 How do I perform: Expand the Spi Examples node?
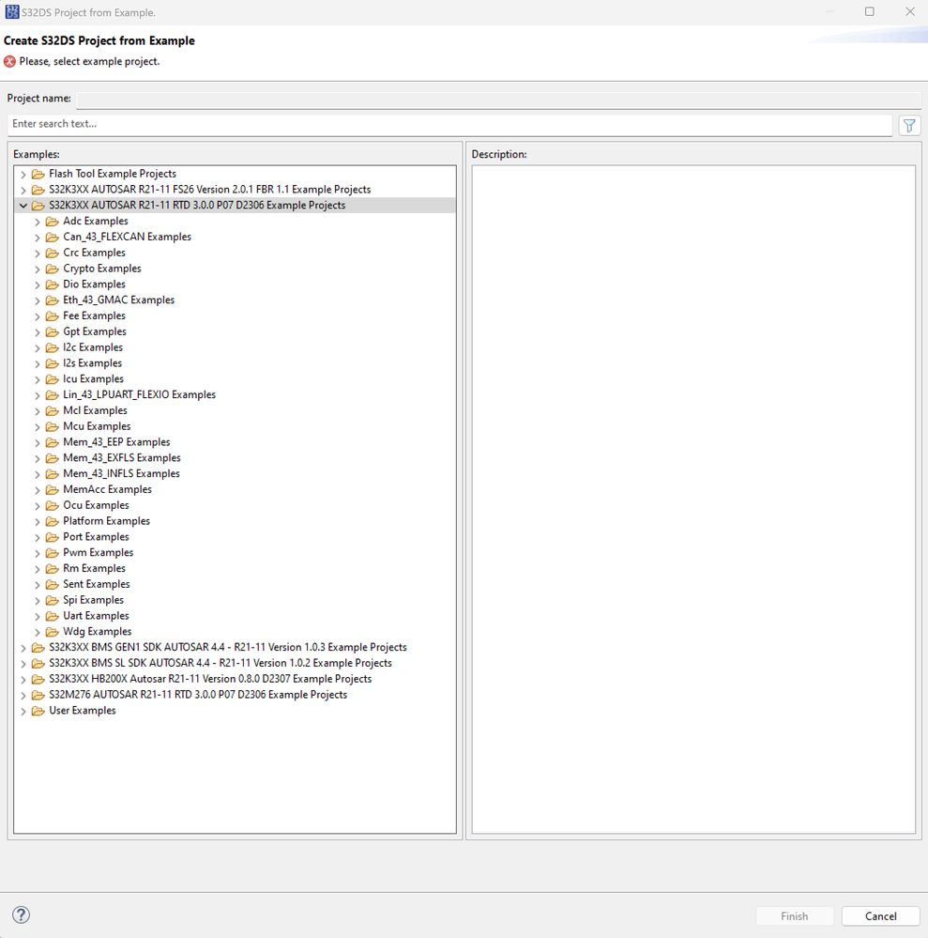(x=38, y=600)
